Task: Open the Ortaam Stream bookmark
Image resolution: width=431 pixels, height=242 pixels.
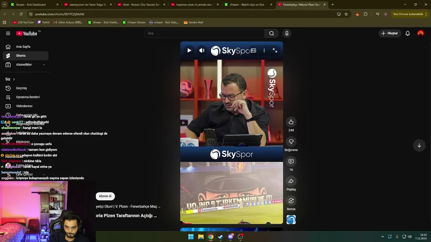Action: click(134, 22)
